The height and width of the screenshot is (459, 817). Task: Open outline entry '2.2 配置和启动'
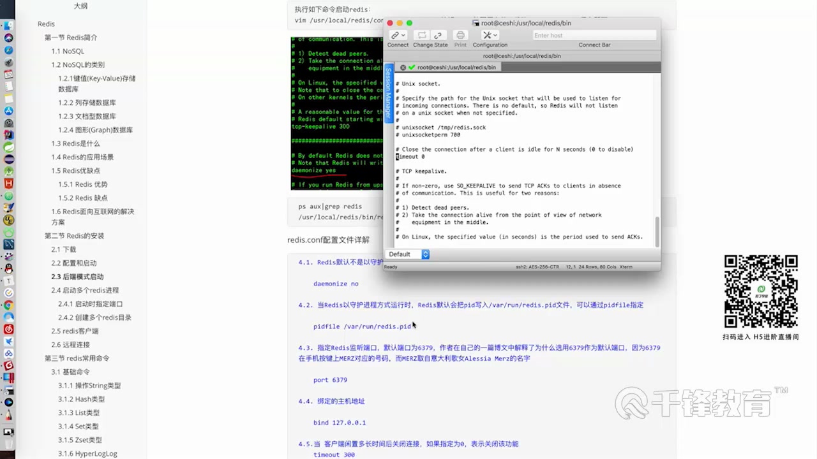74,263
